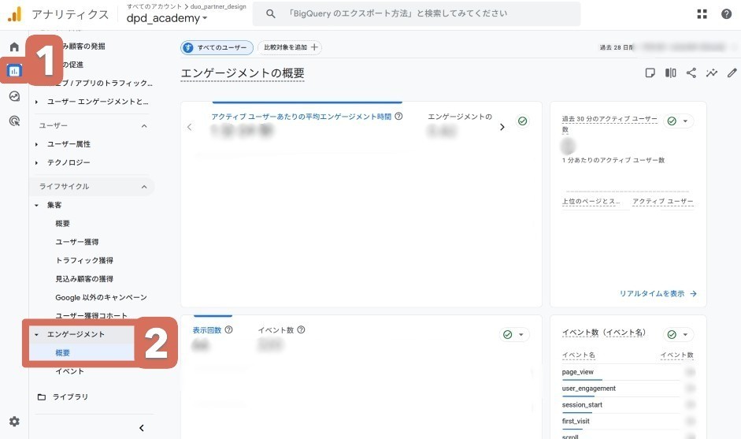
Task: Select トラフィック獲得 report in sidebar
Action: pos(84,260)
